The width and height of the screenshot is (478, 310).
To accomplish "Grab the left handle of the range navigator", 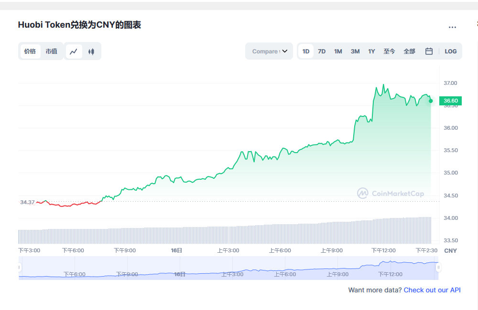I will (19, 268).
